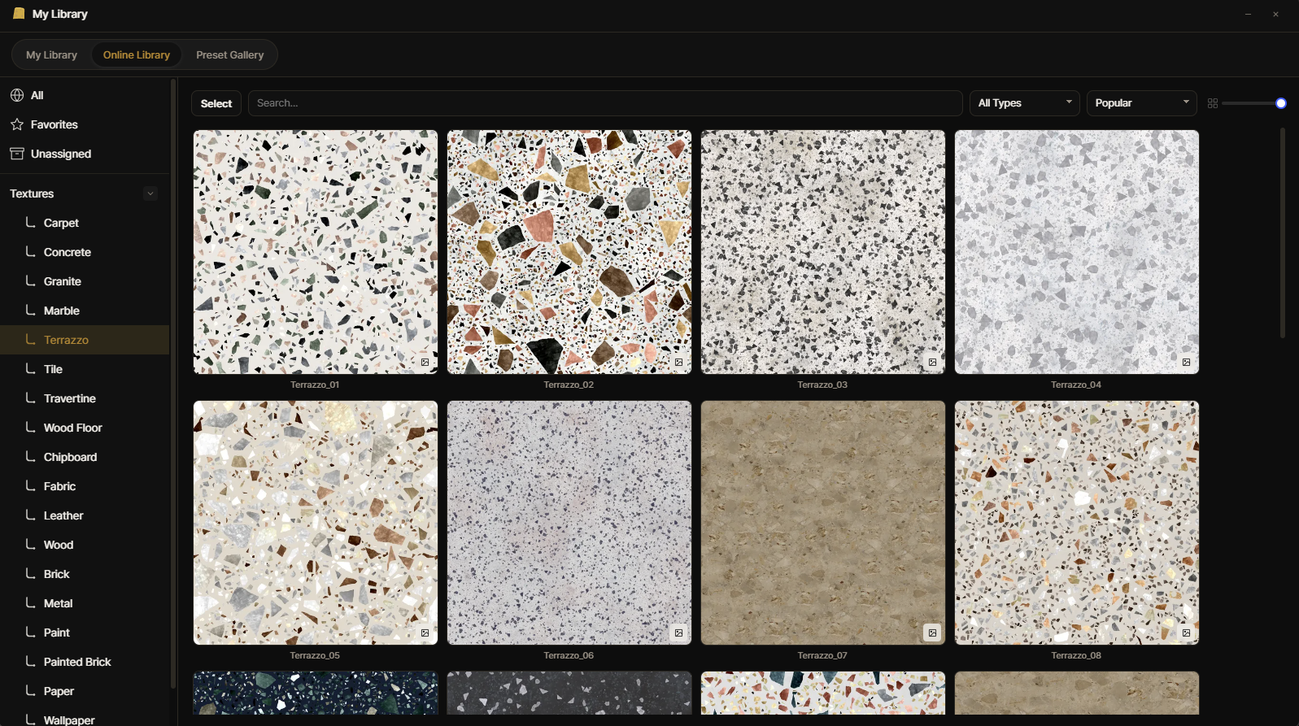Screen dimensions: 1299x726
Task: Open the Wood Floor category
Action: point(85,428)
